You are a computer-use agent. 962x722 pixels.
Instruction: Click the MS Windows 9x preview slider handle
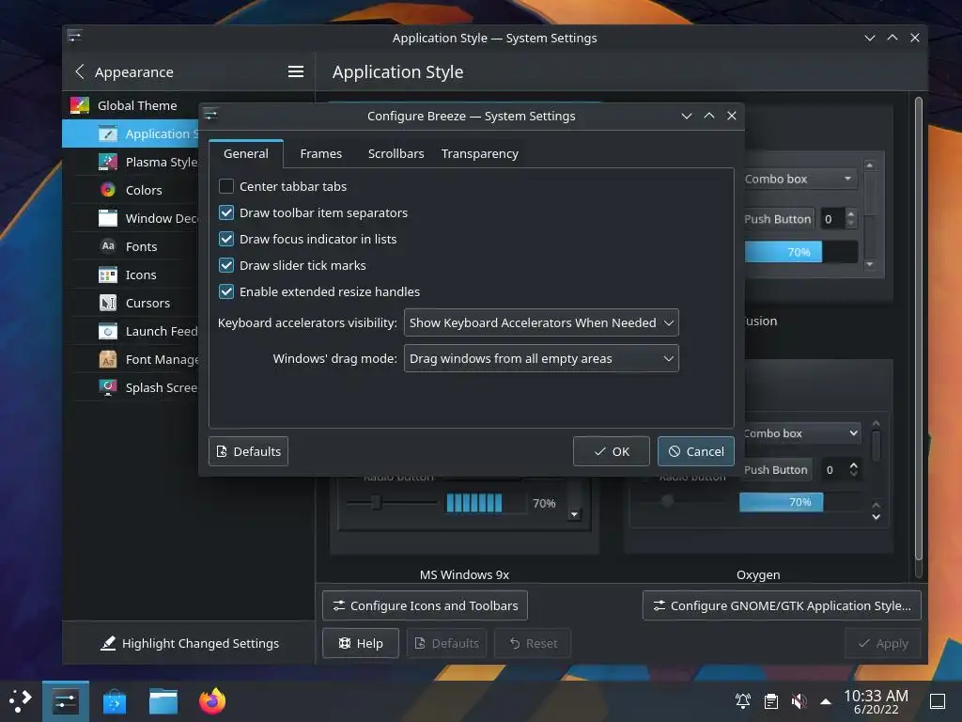(x=377, y=503)
